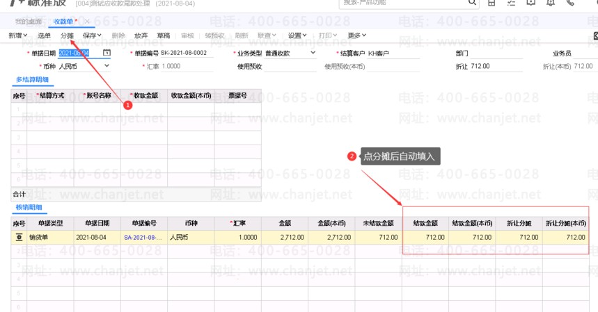Click the 单据日期 date field
Viewport: 598px width, 312px height.
(x=80, y=53)
